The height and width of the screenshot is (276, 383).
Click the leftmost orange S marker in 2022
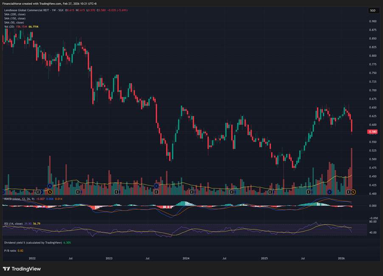tap(50, 192)
